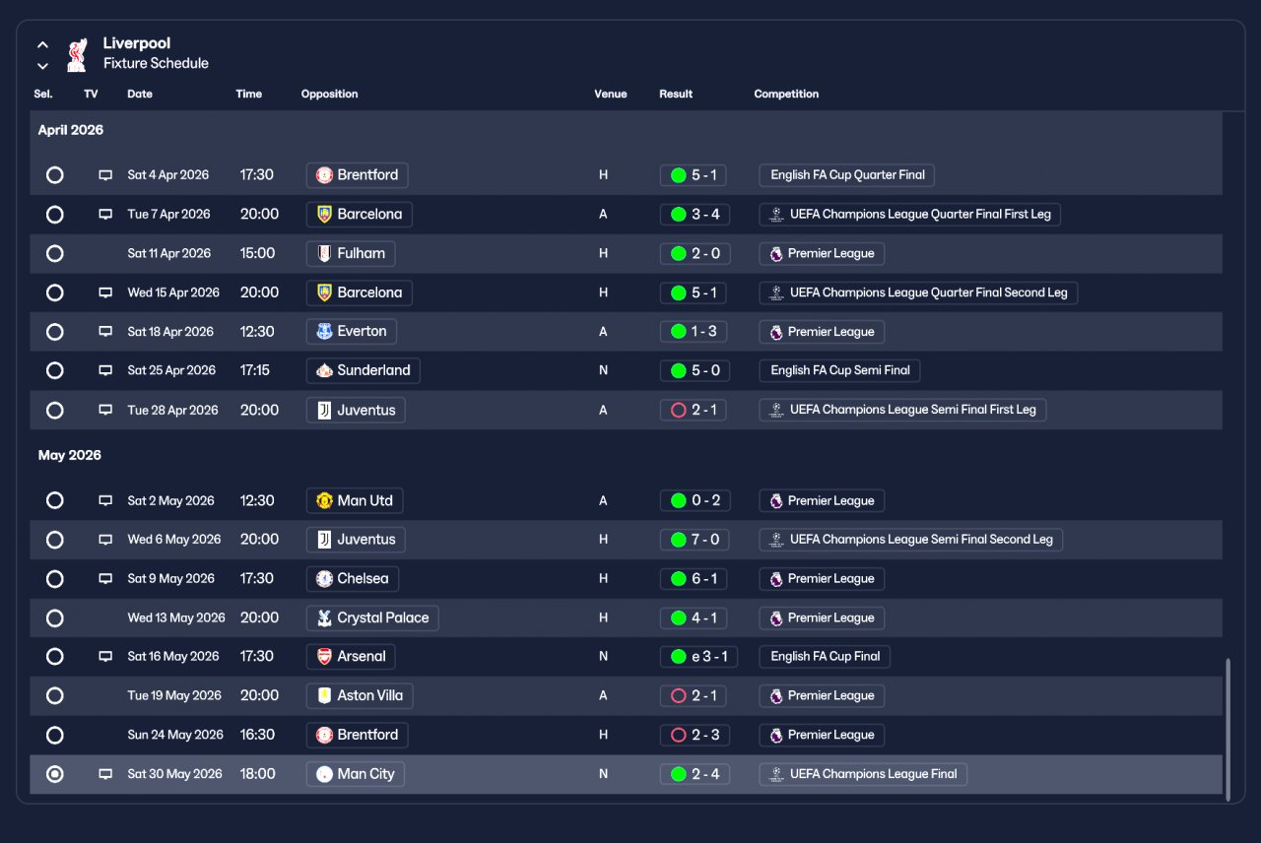The image size is (1261, 843).
Task: Sort by the Venue column header
Action: [611, 95]
